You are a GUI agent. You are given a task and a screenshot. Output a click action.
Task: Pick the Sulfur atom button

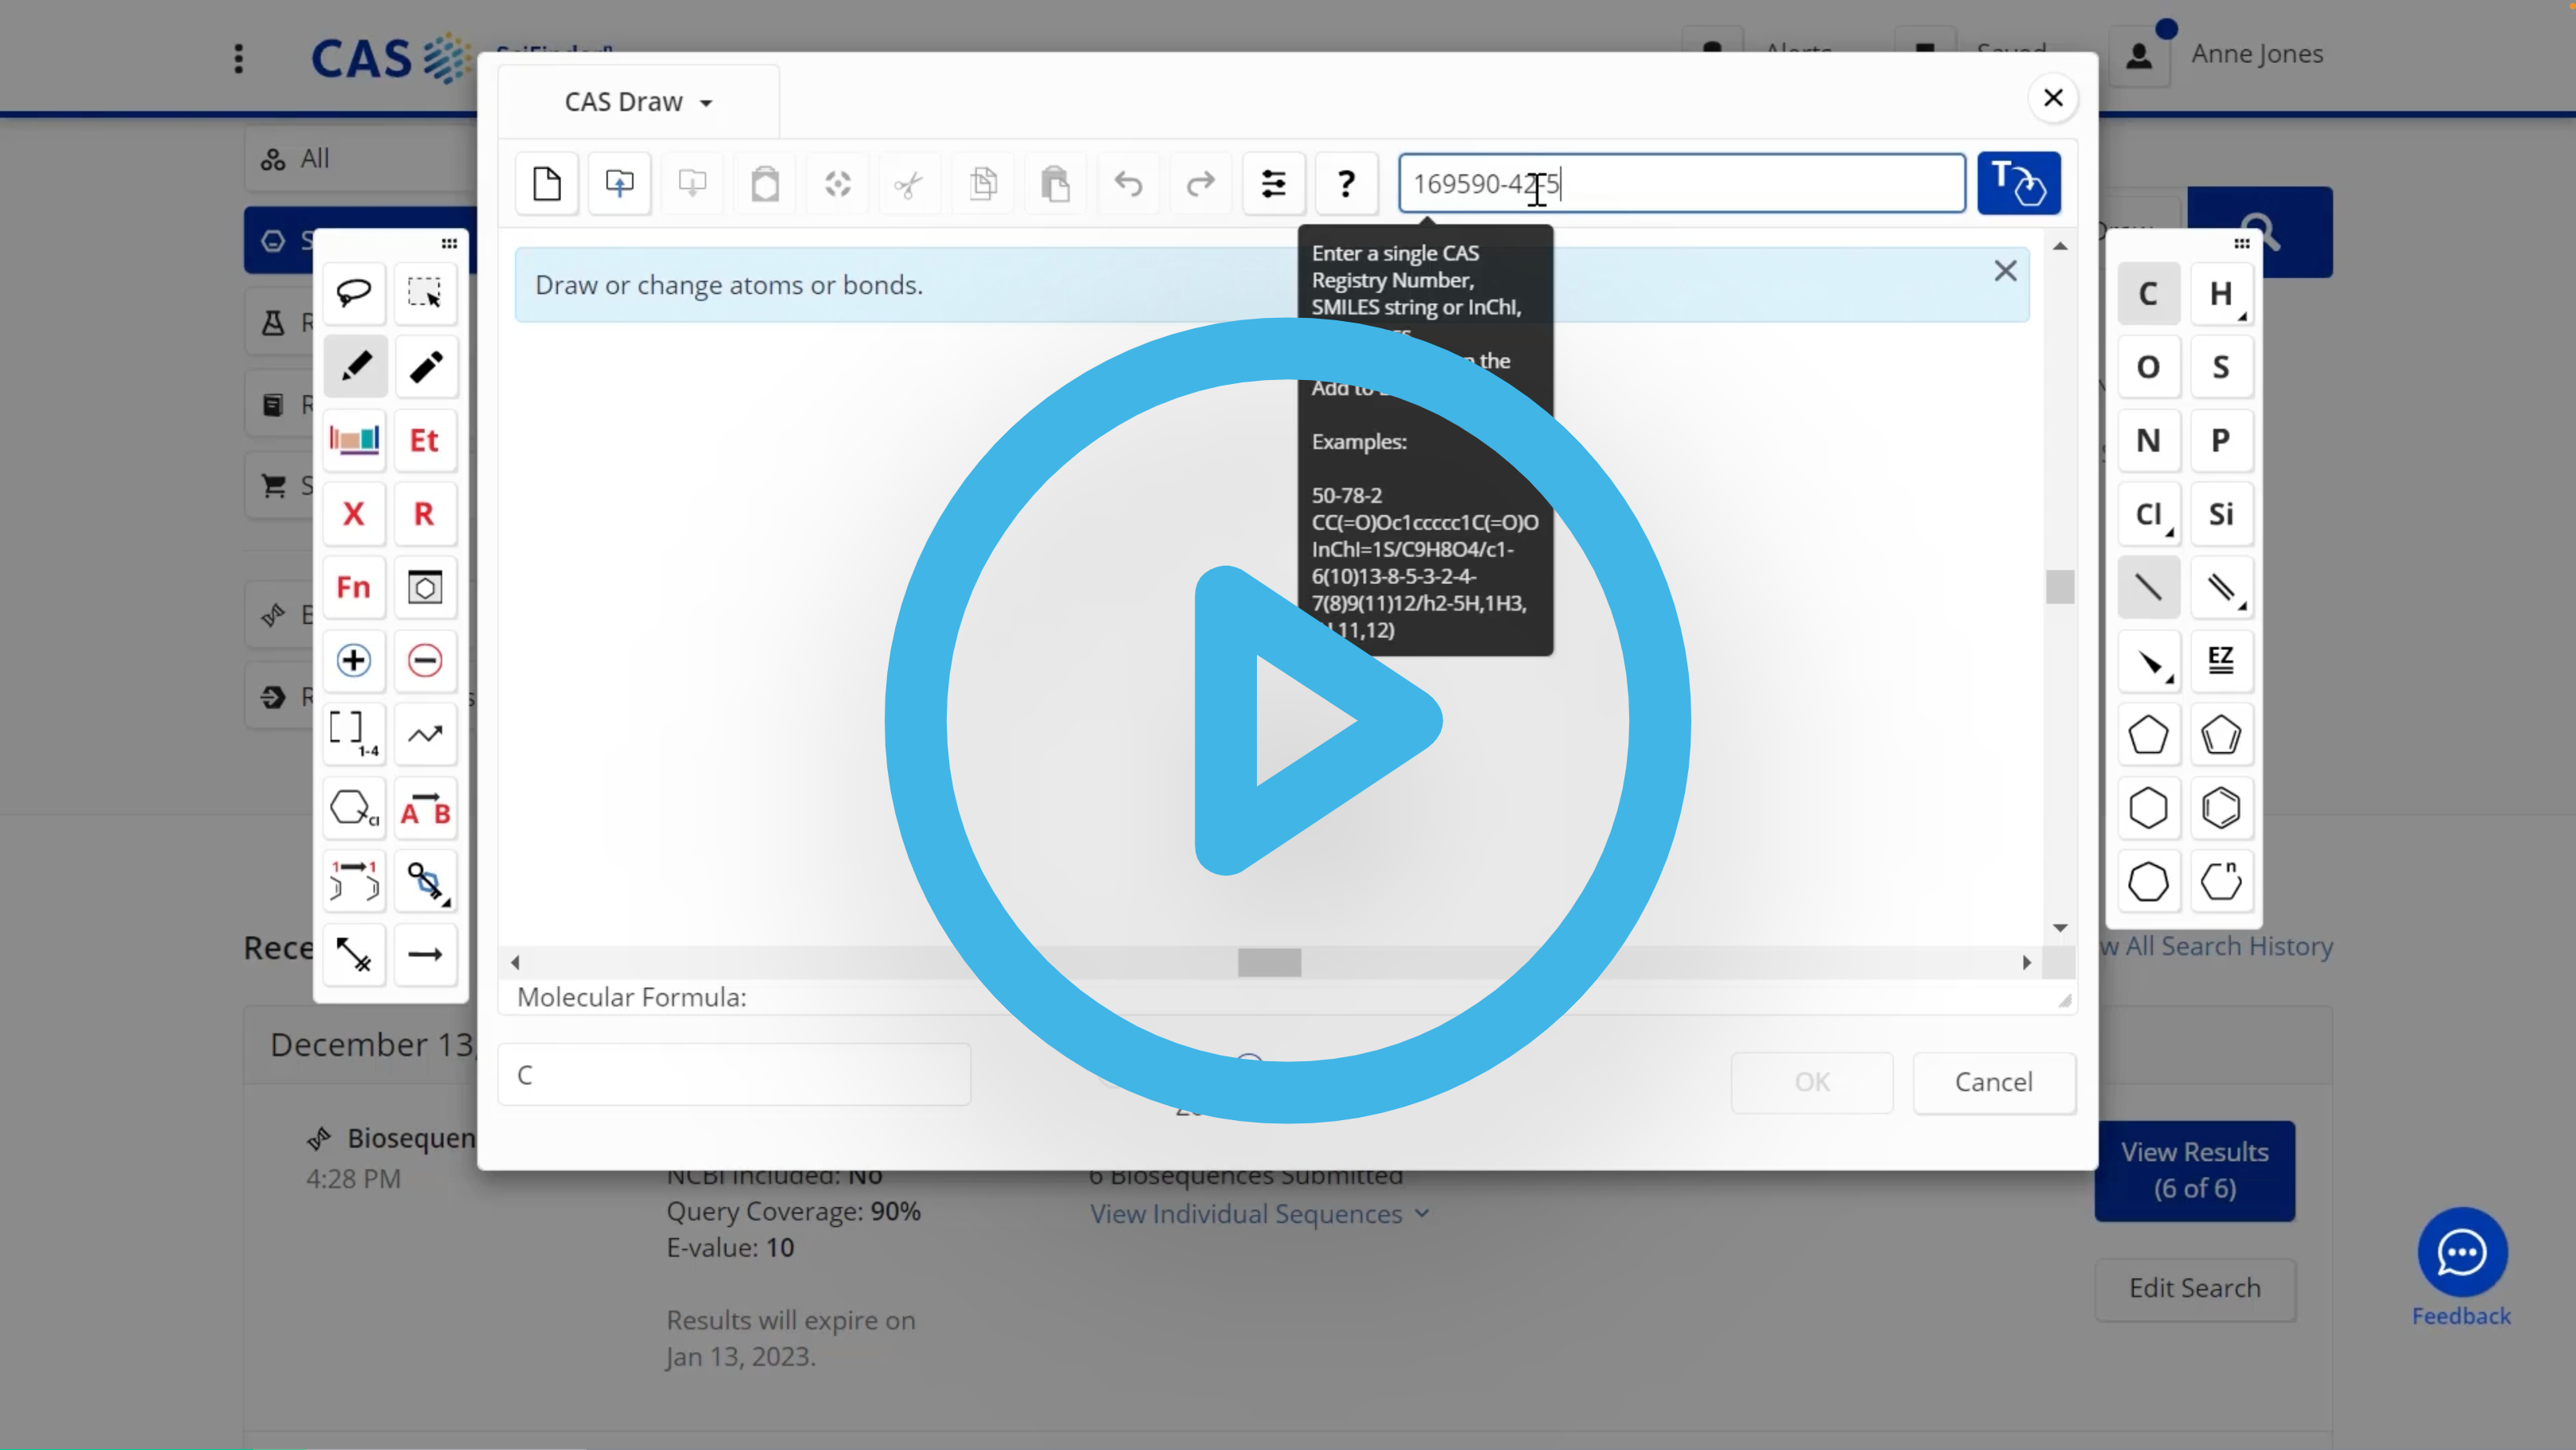2221,366
